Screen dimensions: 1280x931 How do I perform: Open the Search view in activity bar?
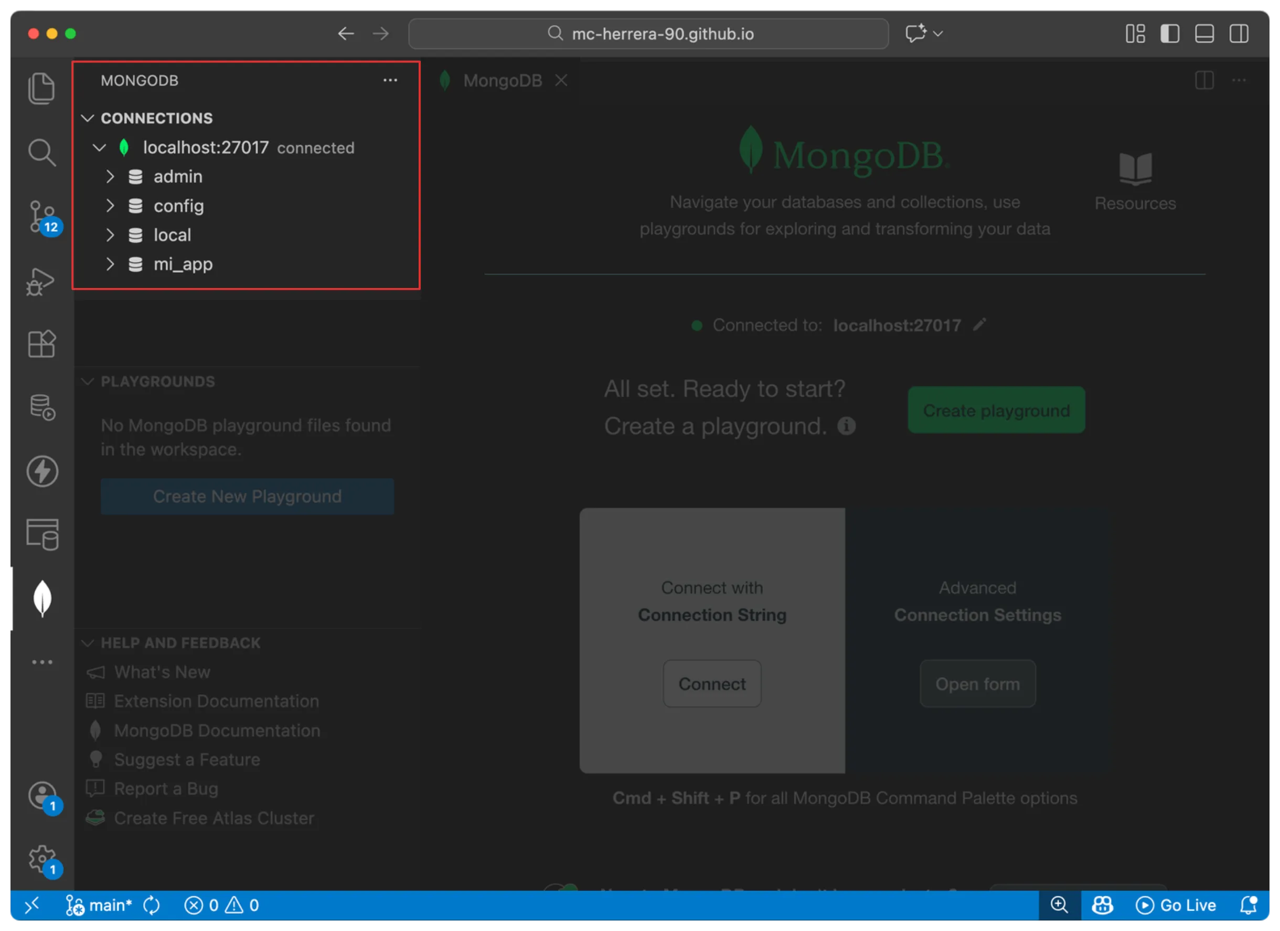pyautogui.click(x=42, y=152)
